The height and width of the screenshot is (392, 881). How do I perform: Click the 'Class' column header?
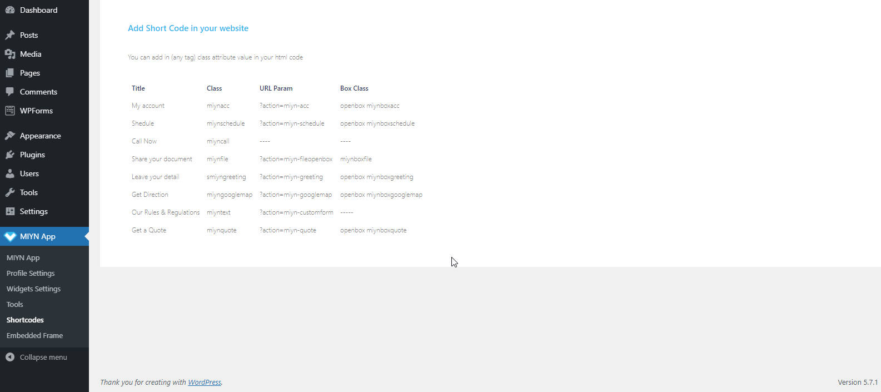(x=214, y=88)
